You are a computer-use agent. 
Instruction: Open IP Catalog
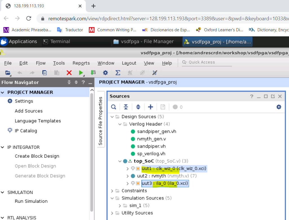pos(26,131)
